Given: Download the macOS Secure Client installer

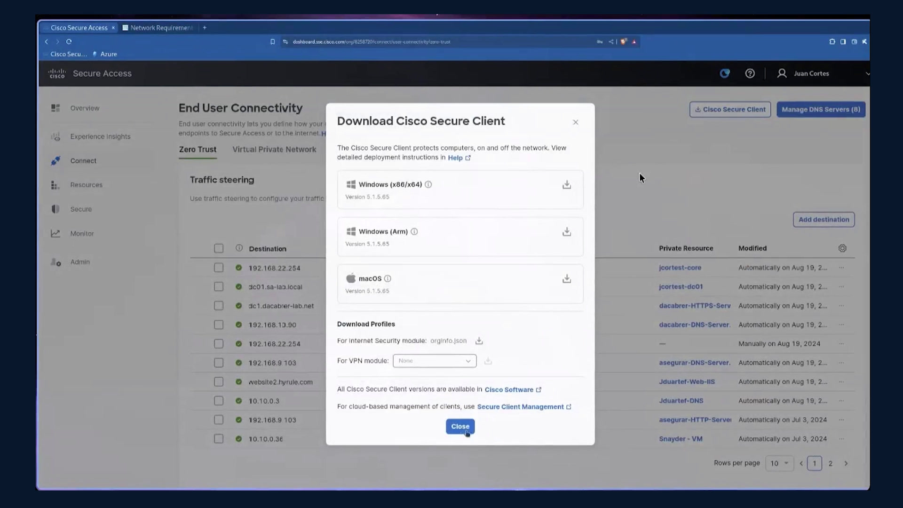Looking at the screenshot, I should pos(567,278).
